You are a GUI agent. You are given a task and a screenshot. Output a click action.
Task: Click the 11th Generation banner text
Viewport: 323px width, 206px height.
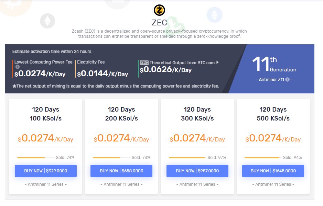point(274,64)
